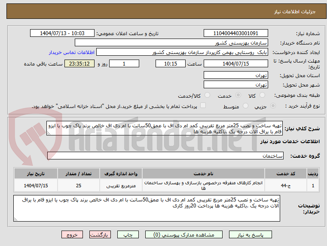Select the کالا/خدمت radio button
The width and height of the screenshot is (327, 246).
coord(207,95)
